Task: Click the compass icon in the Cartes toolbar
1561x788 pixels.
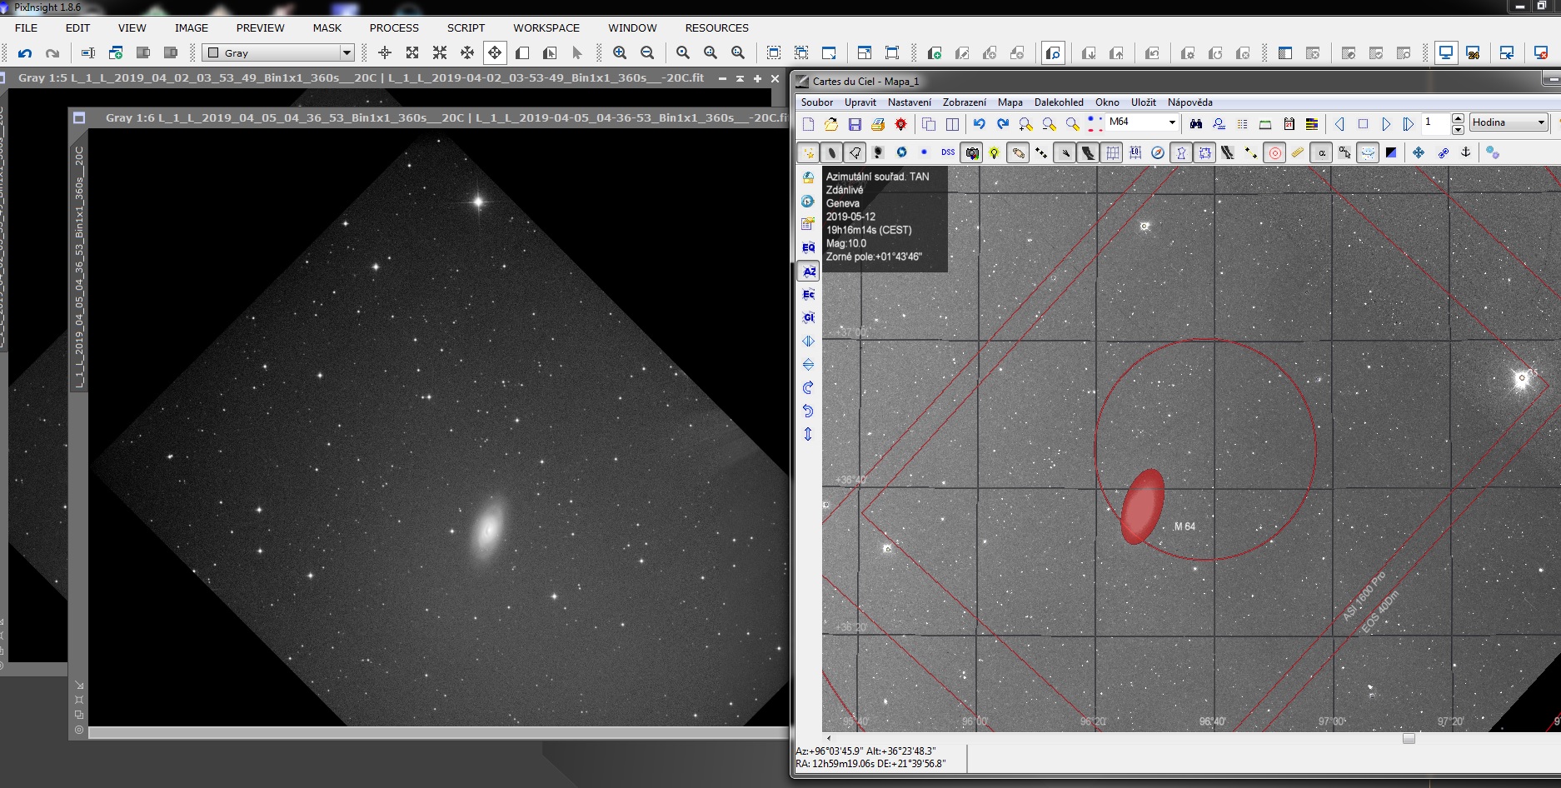Action: click(1158, 152)
